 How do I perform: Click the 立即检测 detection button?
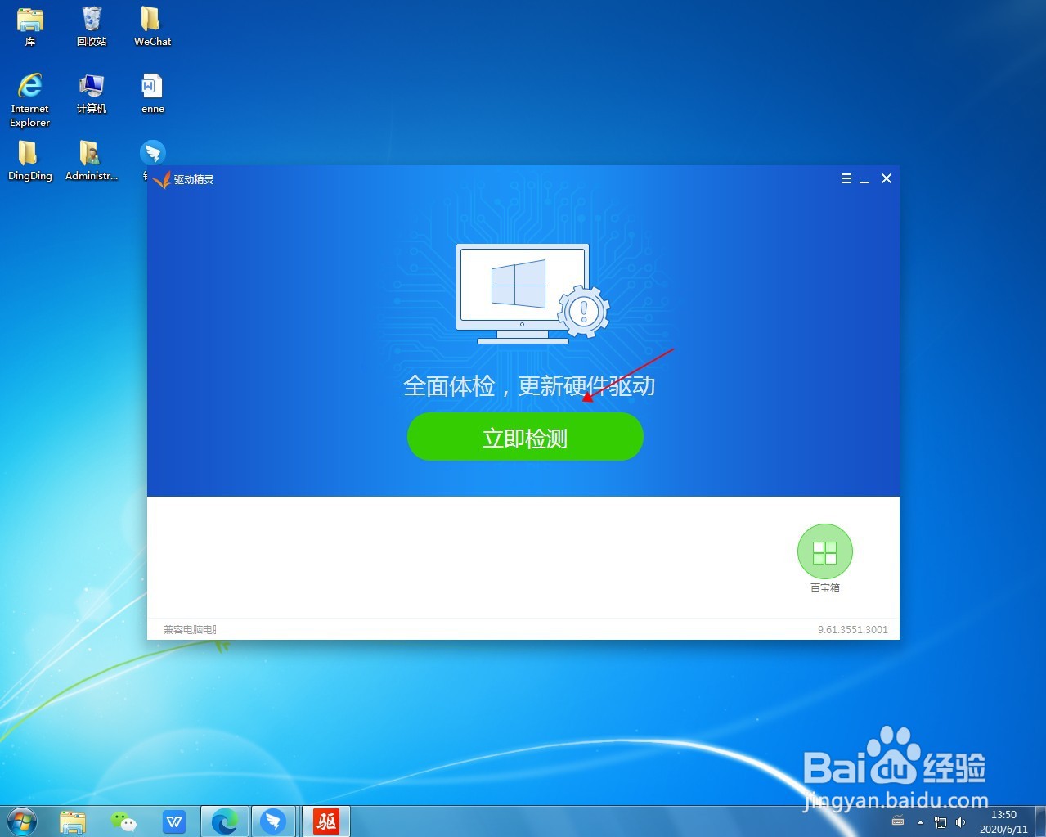tap(524, 437)
